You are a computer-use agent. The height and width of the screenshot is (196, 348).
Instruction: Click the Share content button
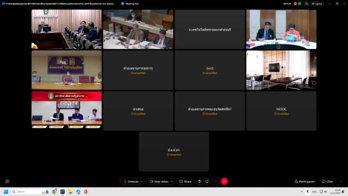185,181
